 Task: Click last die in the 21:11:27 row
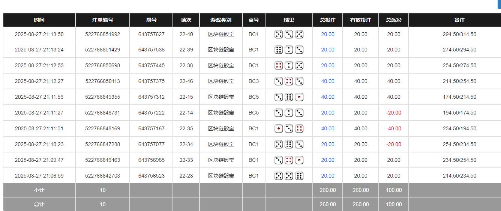(299, 113)
